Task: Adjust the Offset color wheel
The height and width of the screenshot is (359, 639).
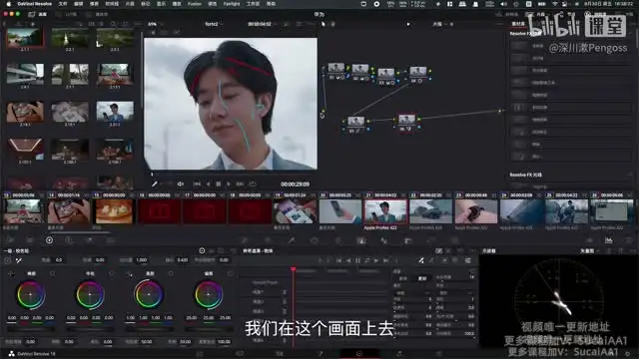Action: tap(209, 295)
